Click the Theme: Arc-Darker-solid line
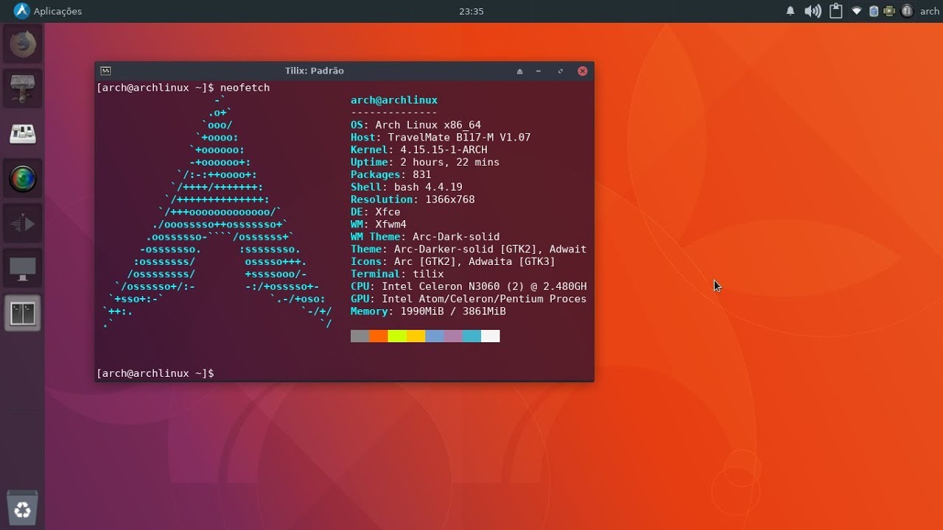Image resolution: width=943 pixels, height=530 pixels. click(x=469, y=250)
